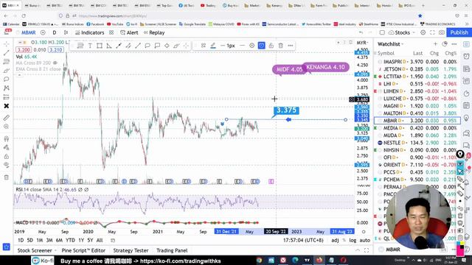Image resolution: width=472 pixels, height=265 pixels.
Task: Toggle adj price adjustment
Action: (335, 241)
